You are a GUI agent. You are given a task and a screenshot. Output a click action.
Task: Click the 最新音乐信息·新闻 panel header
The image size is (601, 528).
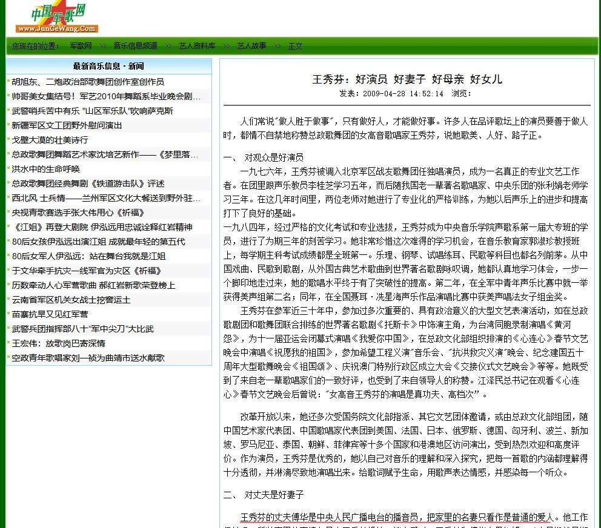108,66
